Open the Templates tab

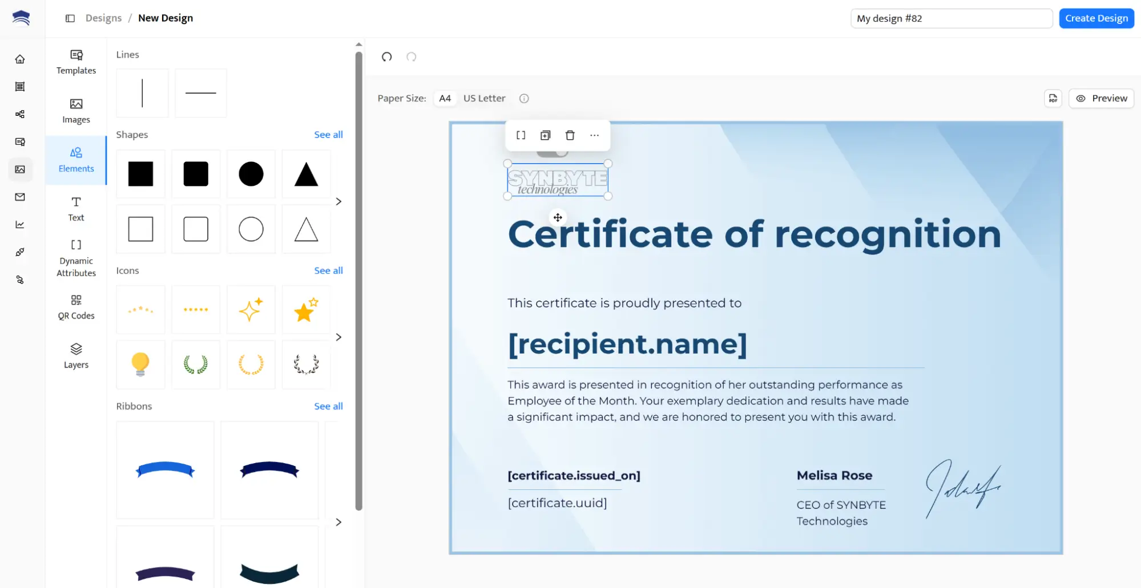click(75, 62)
